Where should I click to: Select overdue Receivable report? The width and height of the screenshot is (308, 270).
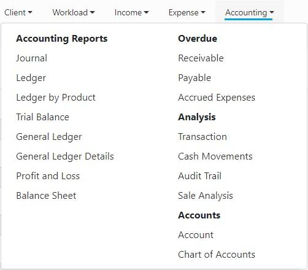click(201, 58)
